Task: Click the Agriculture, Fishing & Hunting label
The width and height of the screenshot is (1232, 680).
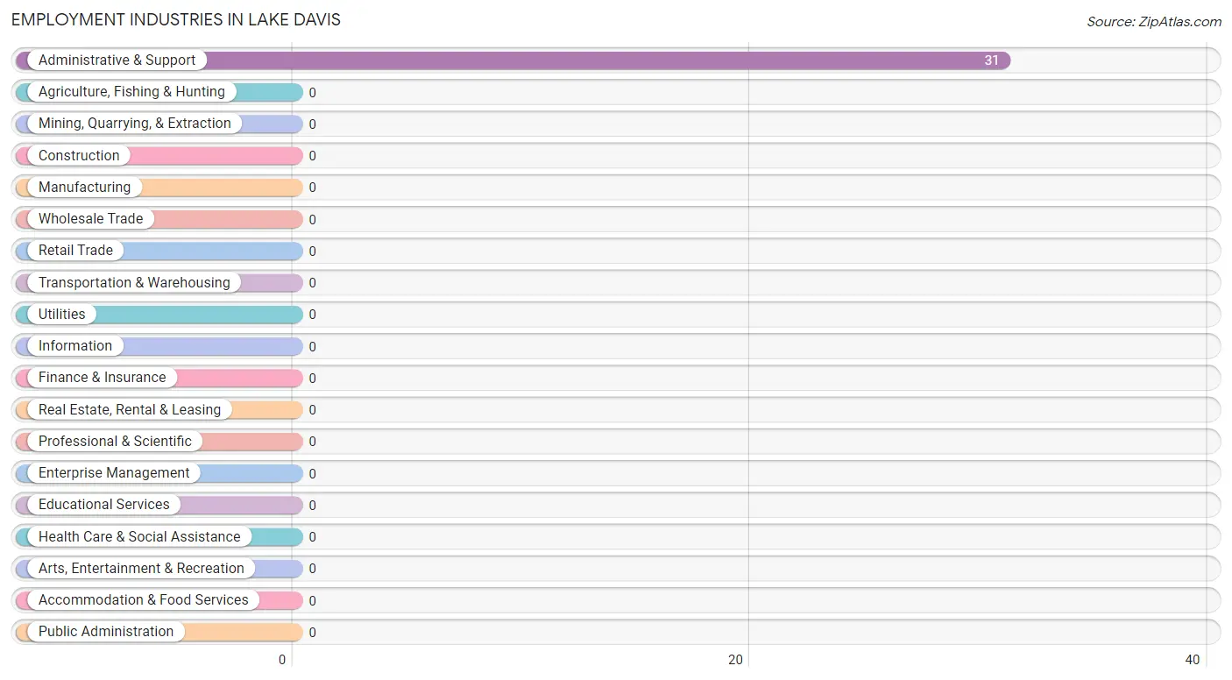Action: (131, 92)
